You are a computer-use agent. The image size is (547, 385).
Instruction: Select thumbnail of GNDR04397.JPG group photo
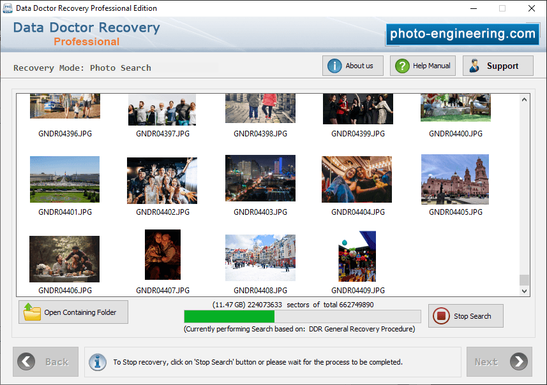tap(162, 110)
